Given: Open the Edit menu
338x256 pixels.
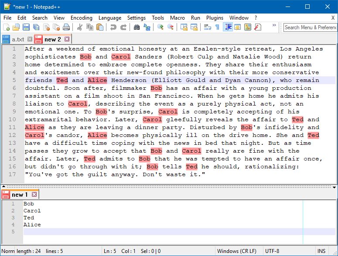Looking at the screenshot, I should click(22, 18).
